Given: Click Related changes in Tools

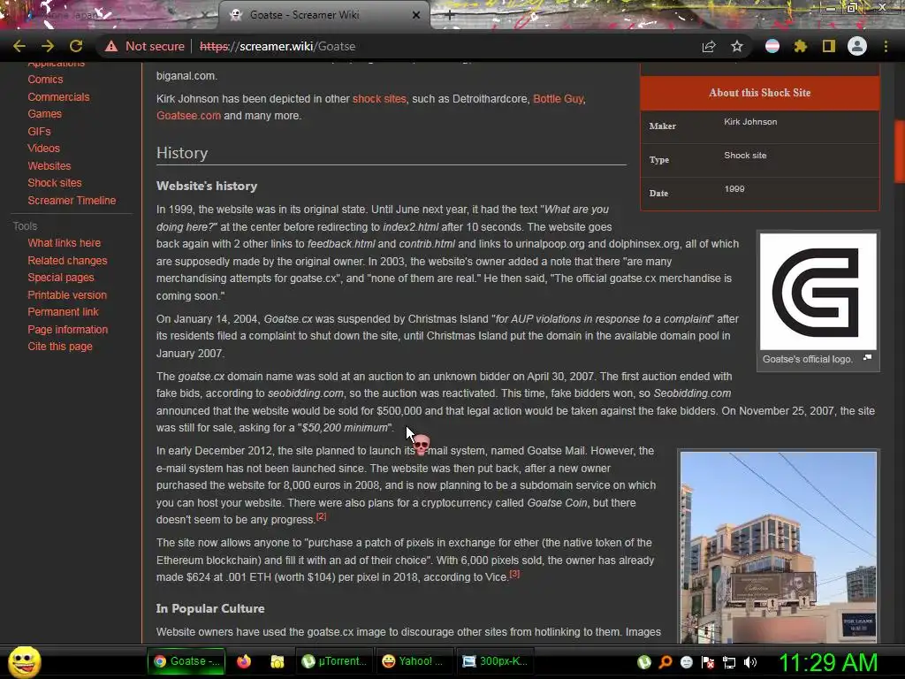Looking at the screenshot, I should [x=67, y=261].
